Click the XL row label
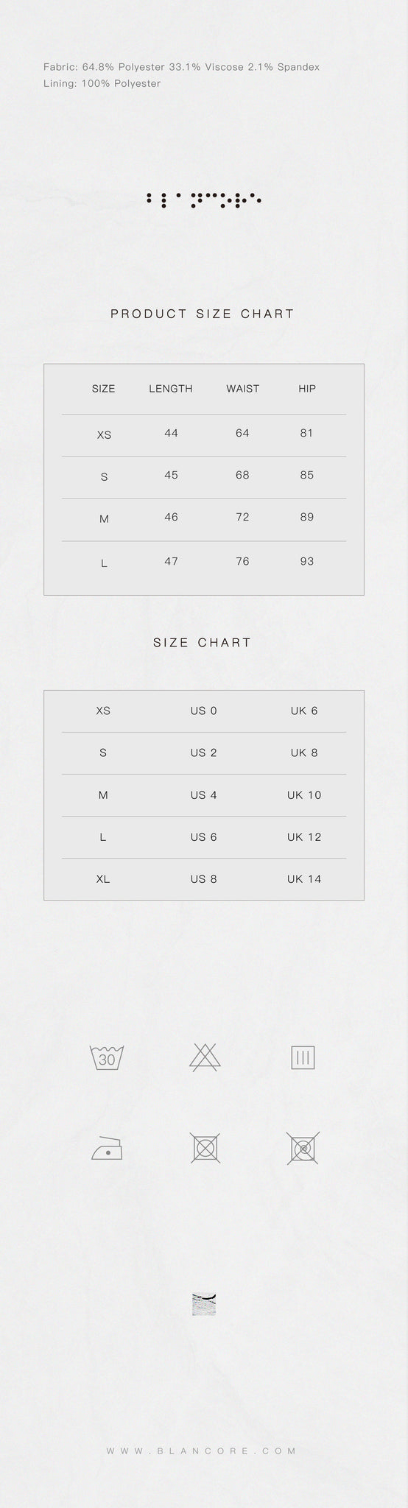This screenshot has width=408, height=1508. [x=103, y=879]
